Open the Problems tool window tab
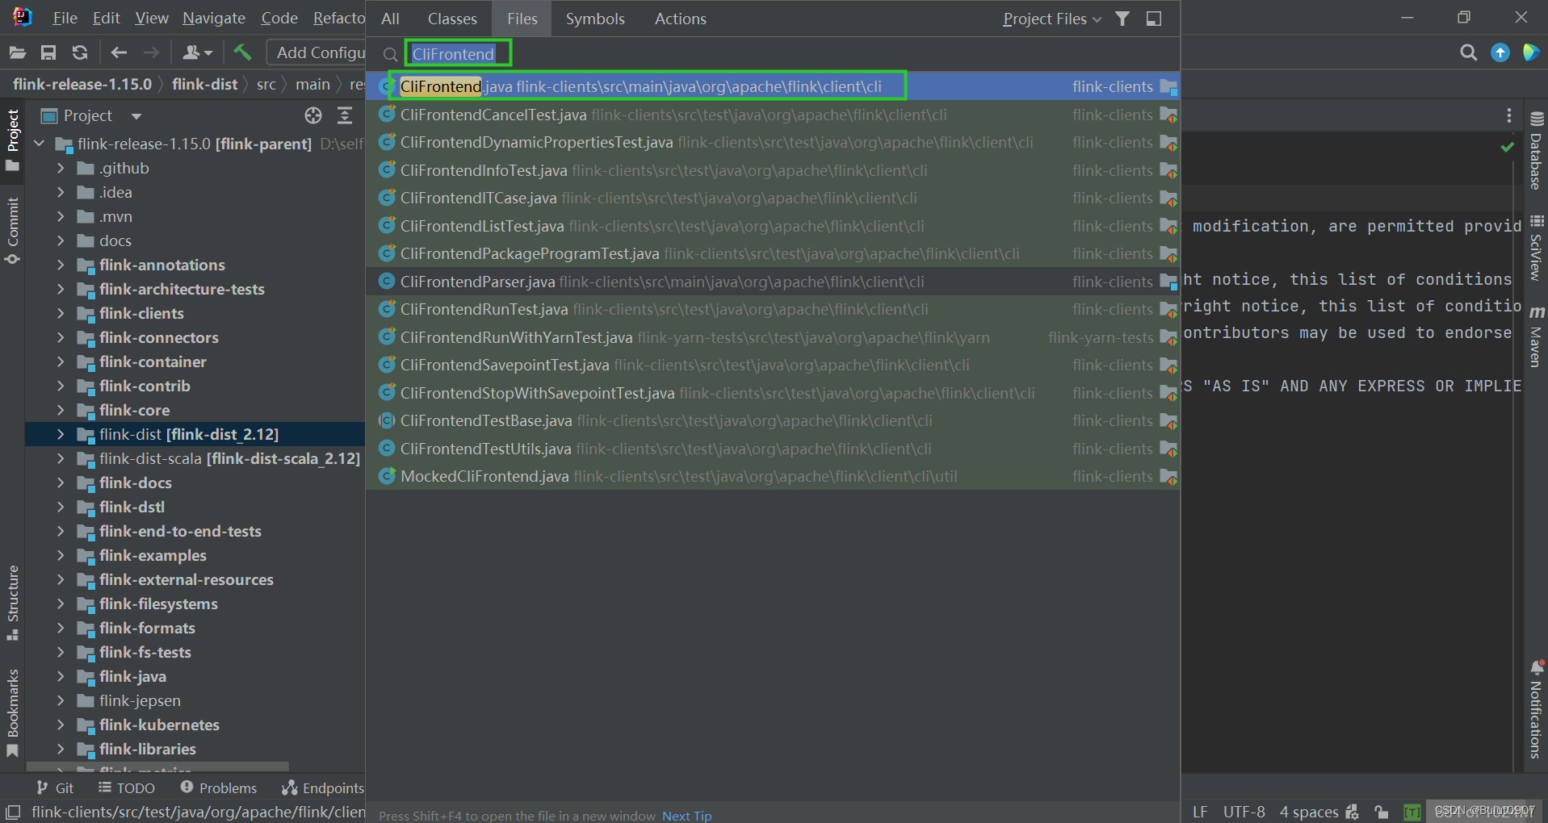 219,788
